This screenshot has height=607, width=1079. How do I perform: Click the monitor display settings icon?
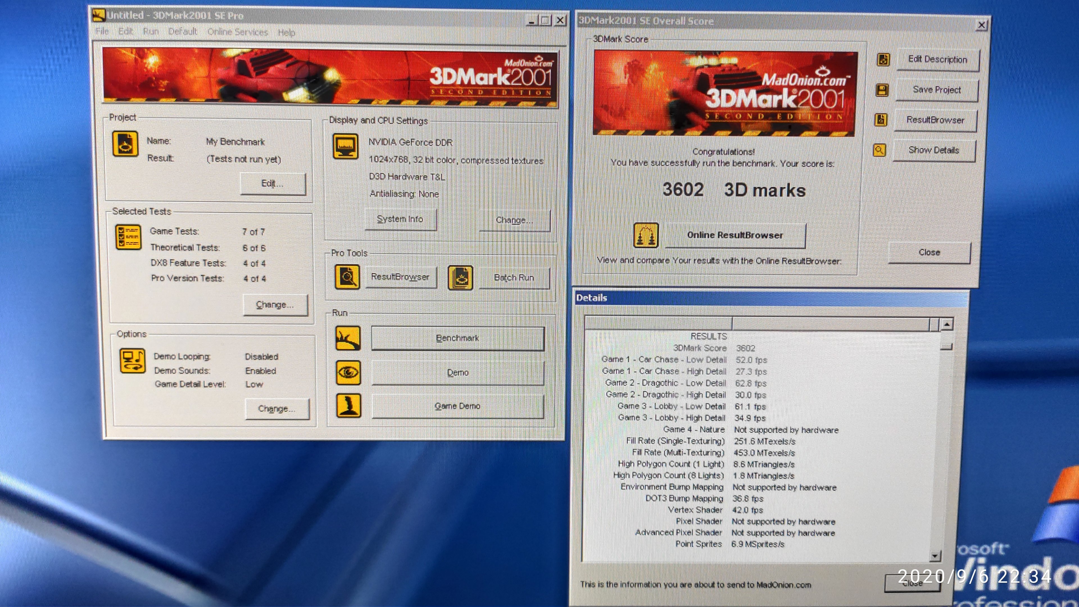pyautogui.click(x=346, y=147)
